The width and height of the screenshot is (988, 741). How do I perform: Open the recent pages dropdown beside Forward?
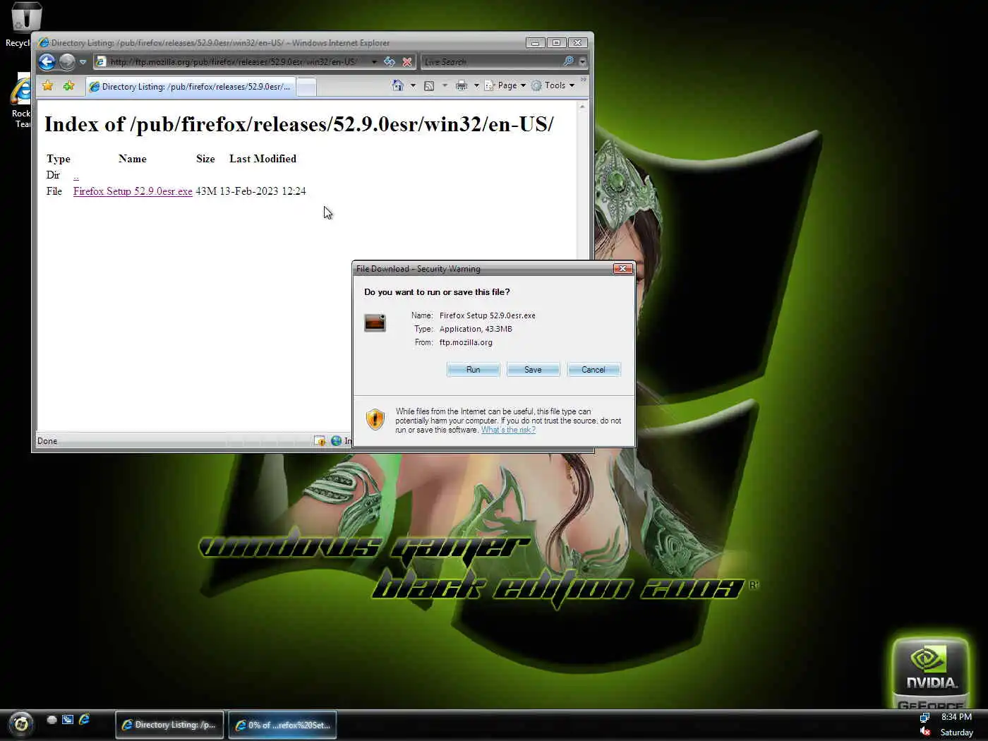point(83,62)
